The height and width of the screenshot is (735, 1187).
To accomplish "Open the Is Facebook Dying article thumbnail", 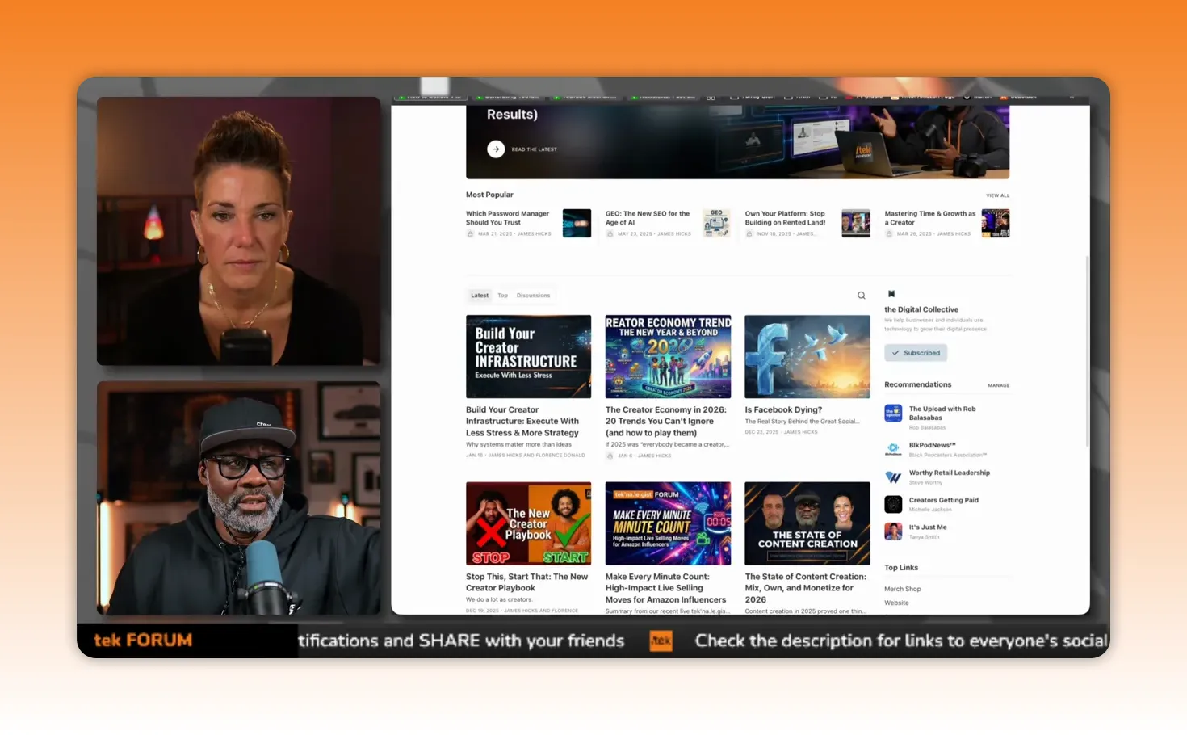I will pos(807,355).
